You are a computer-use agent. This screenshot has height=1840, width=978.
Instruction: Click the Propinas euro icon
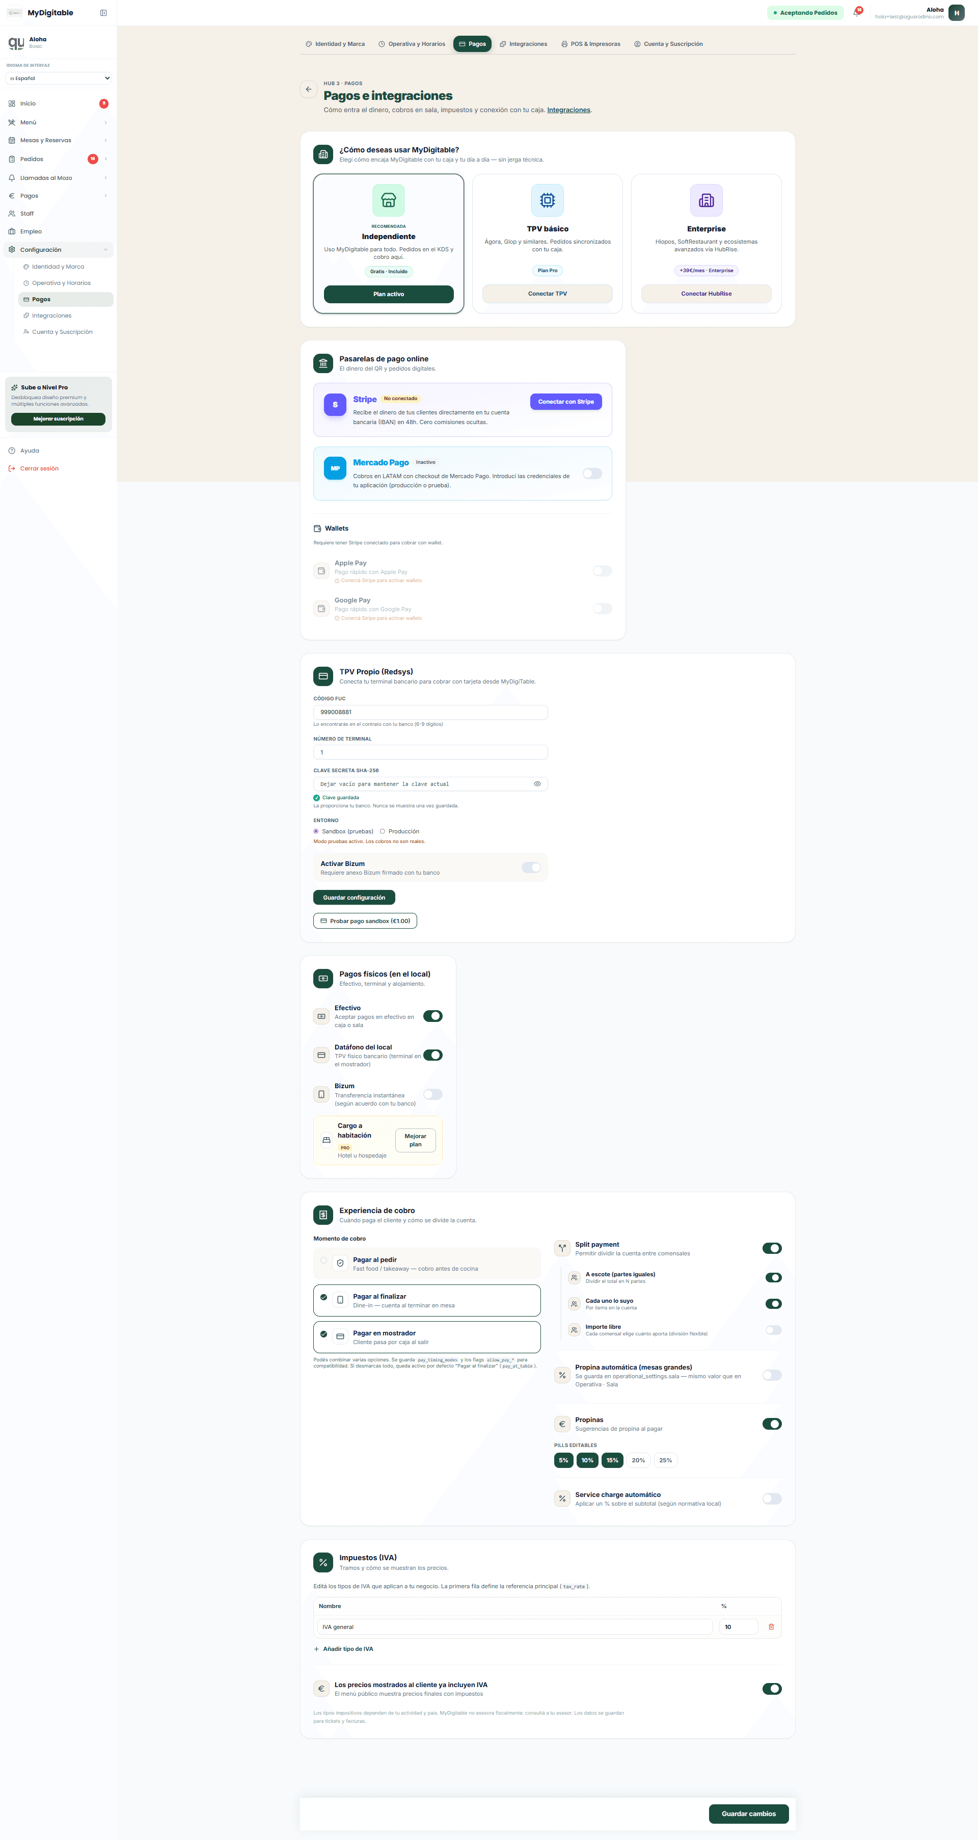[x=562, y=1424]
